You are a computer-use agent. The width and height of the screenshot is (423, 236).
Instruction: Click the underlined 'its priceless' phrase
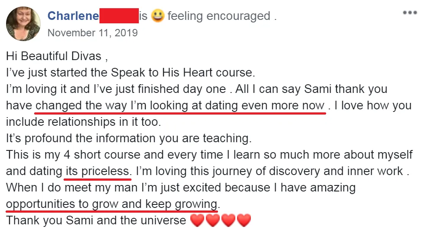coord(98,171)
